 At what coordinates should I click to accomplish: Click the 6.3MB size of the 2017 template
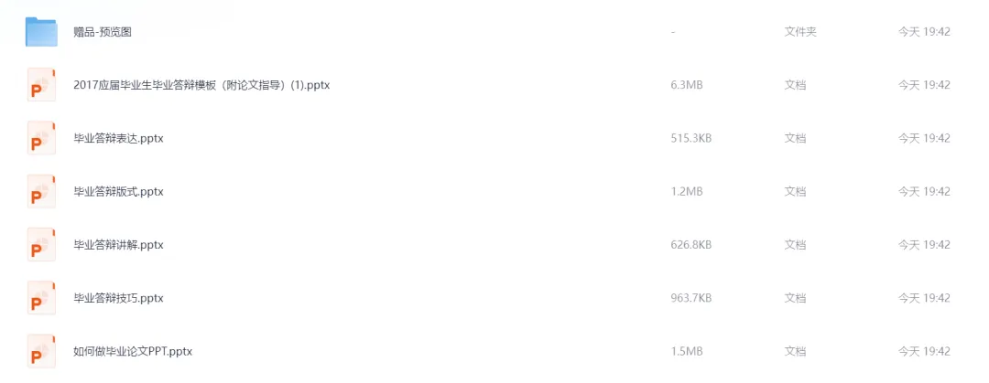point(687,85)
